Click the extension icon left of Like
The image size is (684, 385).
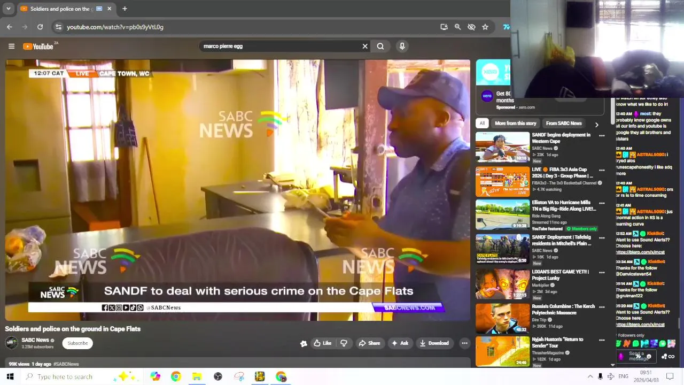(304, 343)
